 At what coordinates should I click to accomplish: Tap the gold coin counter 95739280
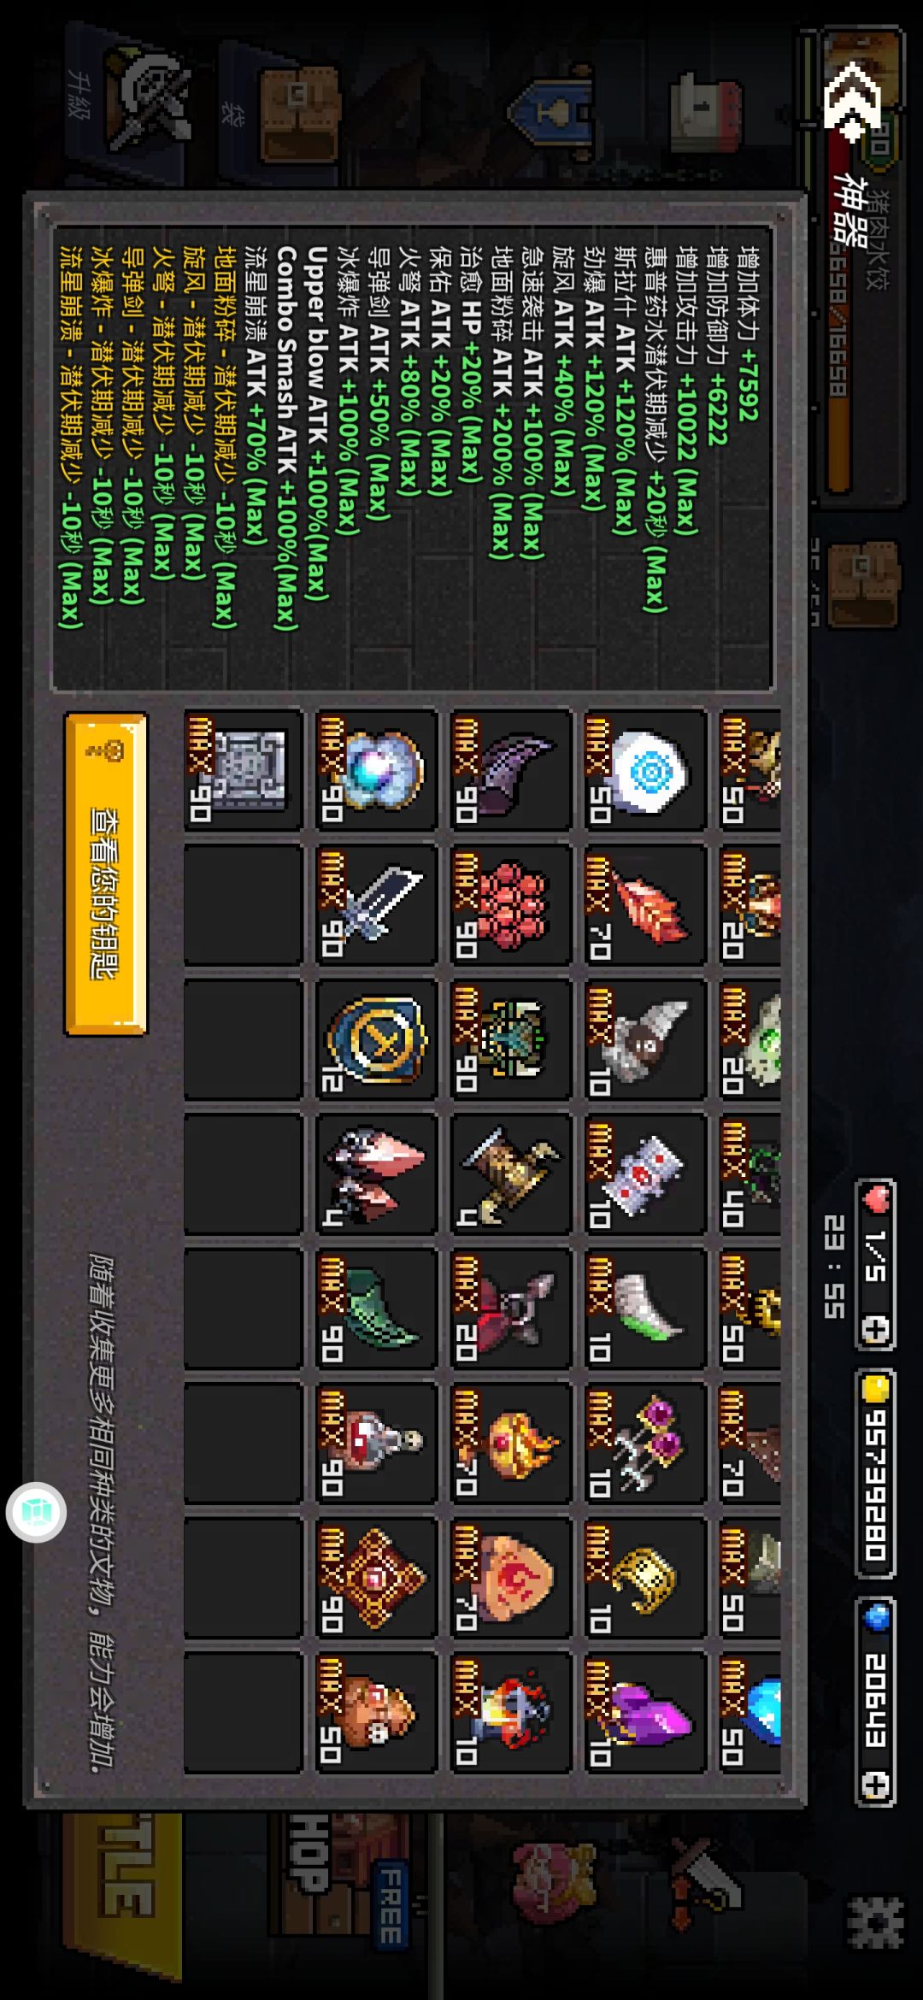875,1475
